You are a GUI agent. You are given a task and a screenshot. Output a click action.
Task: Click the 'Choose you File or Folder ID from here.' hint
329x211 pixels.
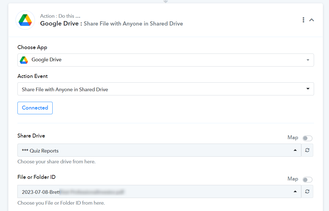tap(61, 203)
